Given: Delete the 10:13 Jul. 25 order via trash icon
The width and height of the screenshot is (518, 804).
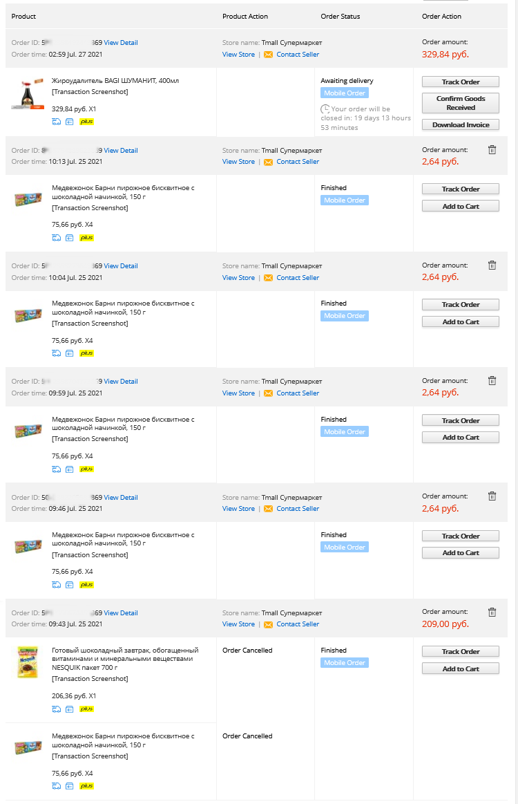Looking at the screenshot, I should coord(492,150).
